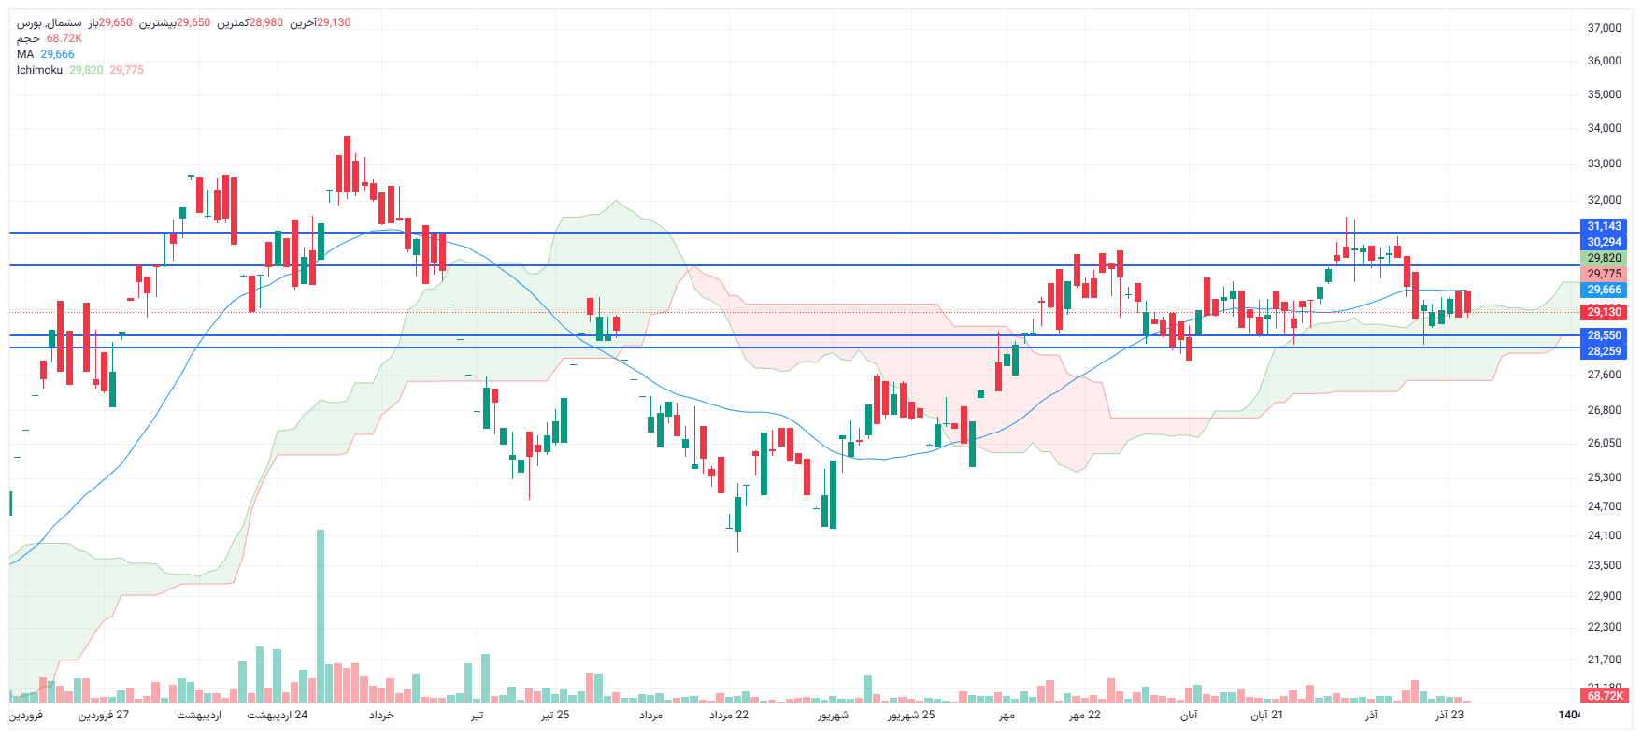
Task: Select the green 29,820 Ichimoku price label
Action: click(1604, 258)
